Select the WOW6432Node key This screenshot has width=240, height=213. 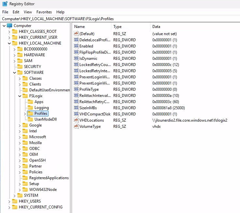(43, 190)
